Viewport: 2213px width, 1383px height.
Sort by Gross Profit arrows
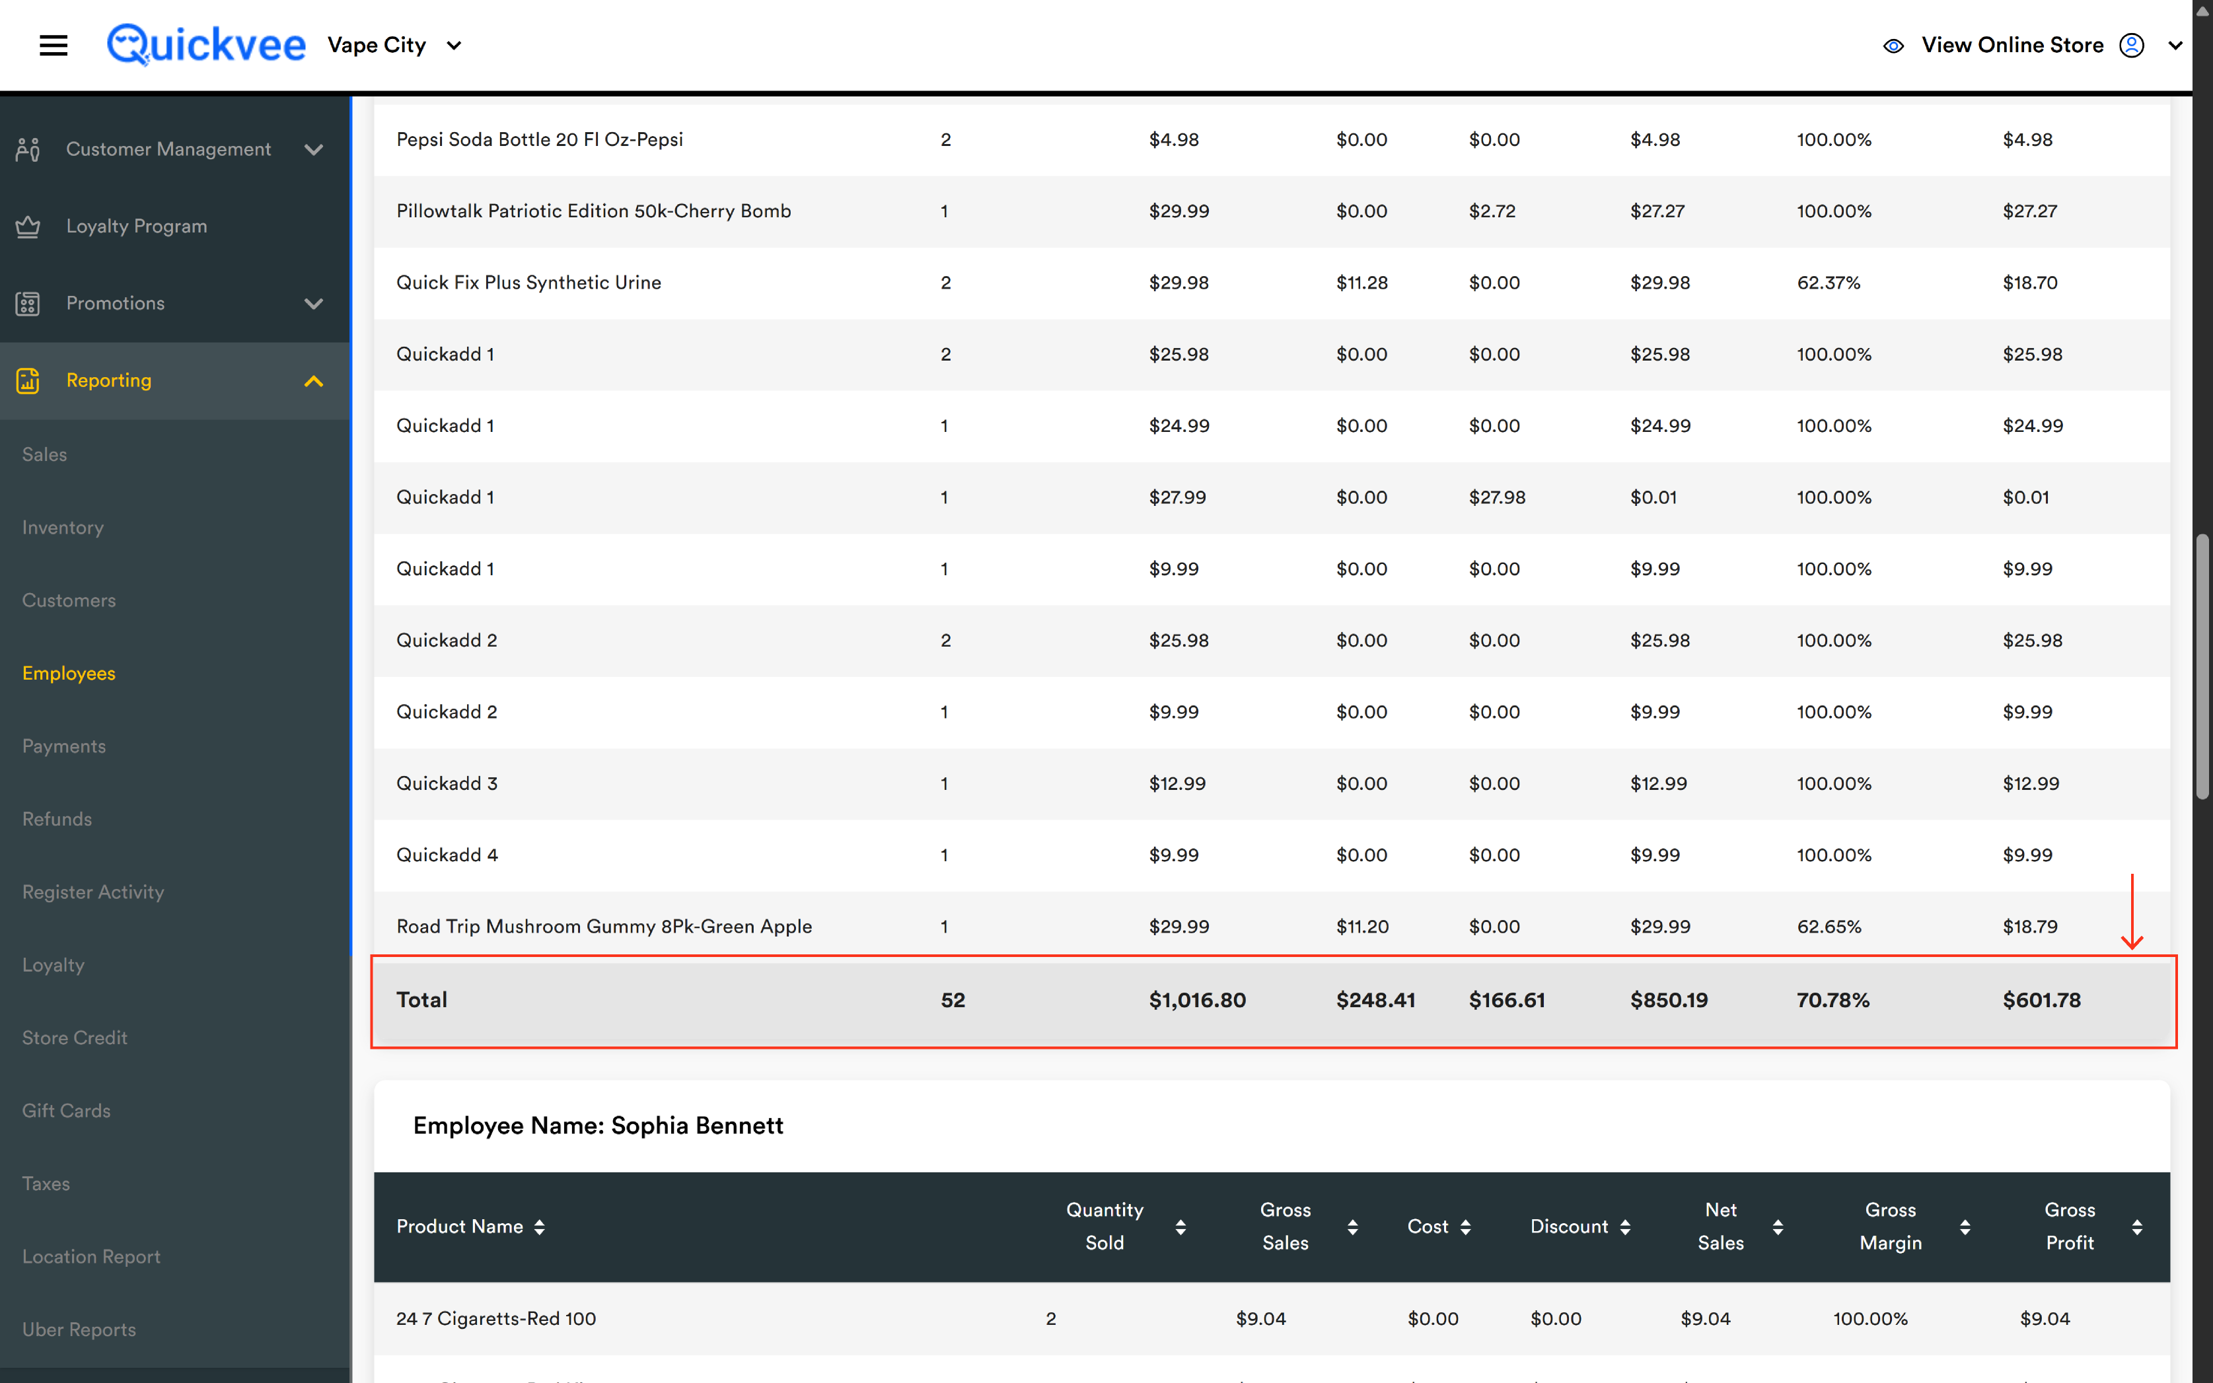point(2137,1226)
